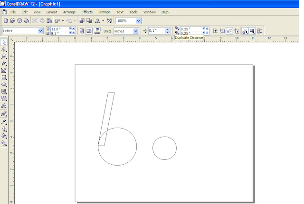Select the Zoom tool in toolbox
The height and width of the screenshot is (204, 304).
(x=4, y=56)
